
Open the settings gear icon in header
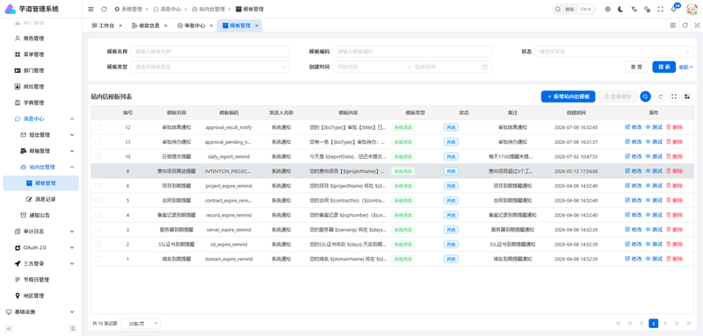(608, 9)
